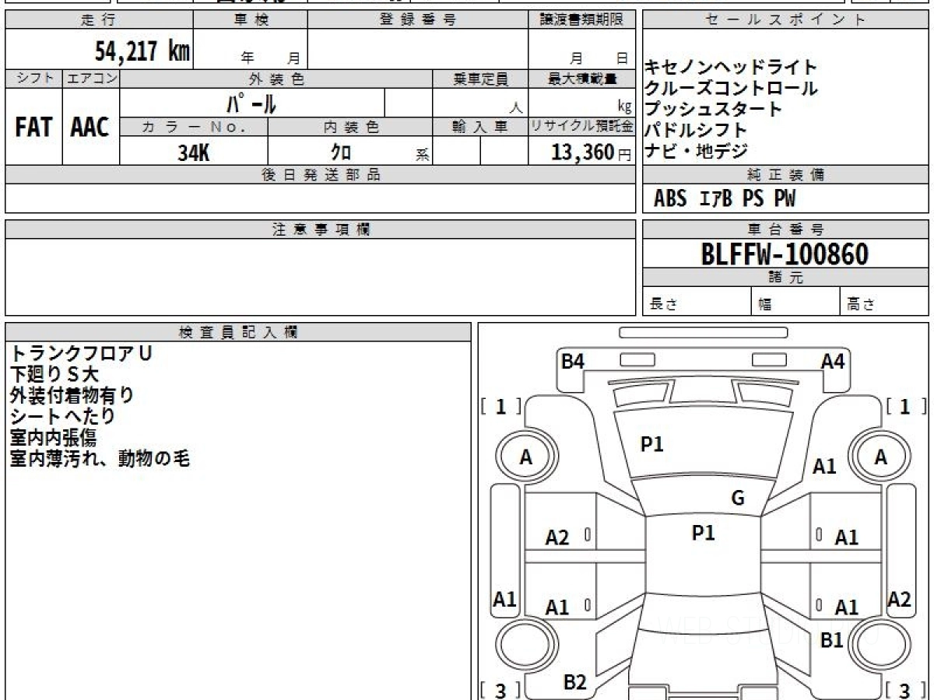Select the FAT shift value
The width and height of the screenshot is (934, 700).
coord(33,128)
